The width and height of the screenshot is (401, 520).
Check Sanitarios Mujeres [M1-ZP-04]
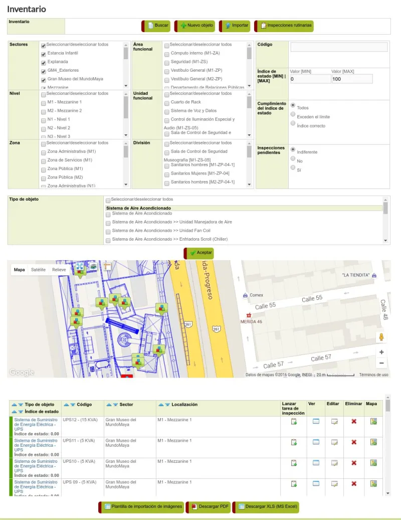[x=167, y=175]
